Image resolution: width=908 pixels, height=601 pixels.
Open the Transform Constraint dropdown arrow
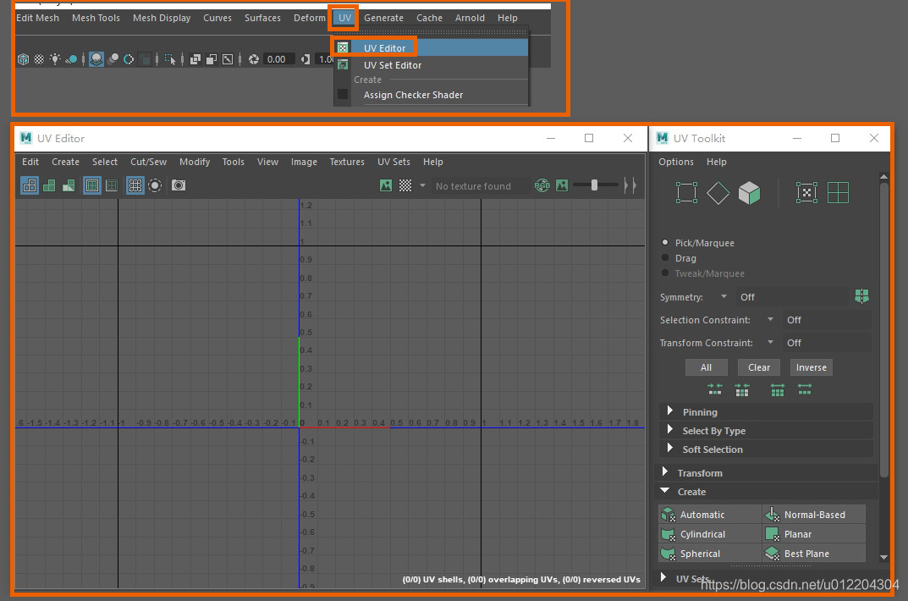click(770, 342)
